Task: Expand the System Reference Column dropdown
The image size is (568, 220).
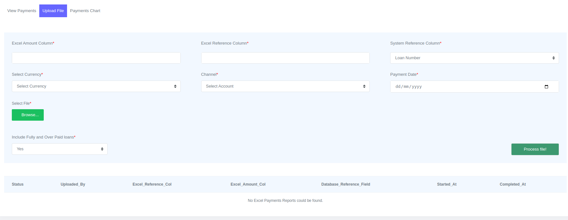Action: point(474,58)
